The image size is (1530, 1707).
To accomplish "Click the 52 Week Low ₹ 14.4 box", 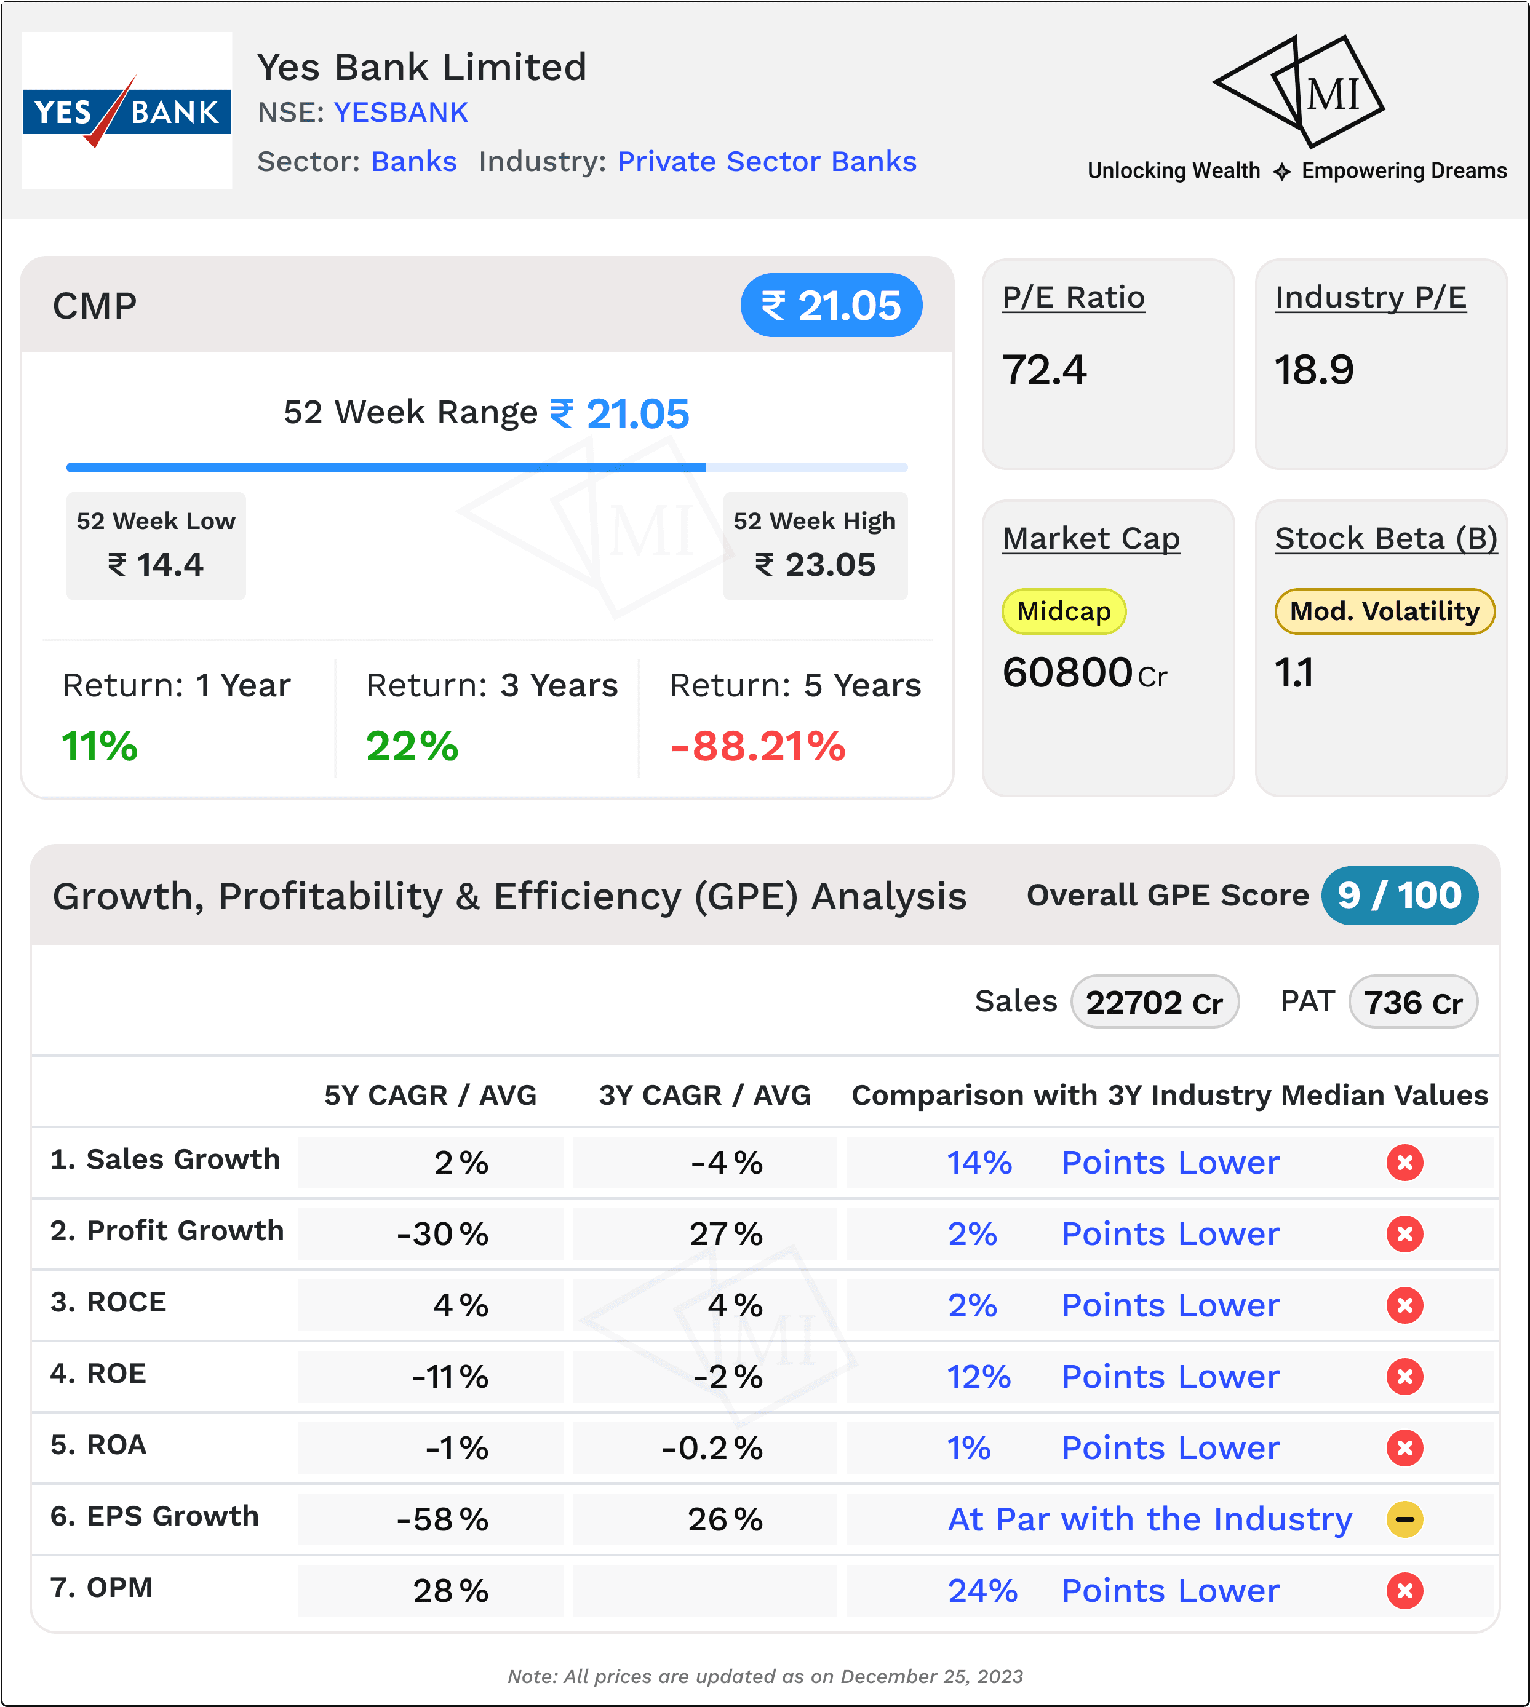I will click(x=156, y=546).
